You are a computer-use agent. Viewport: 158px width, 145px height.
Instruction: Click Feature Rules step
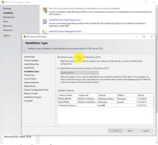click(30, 86)
